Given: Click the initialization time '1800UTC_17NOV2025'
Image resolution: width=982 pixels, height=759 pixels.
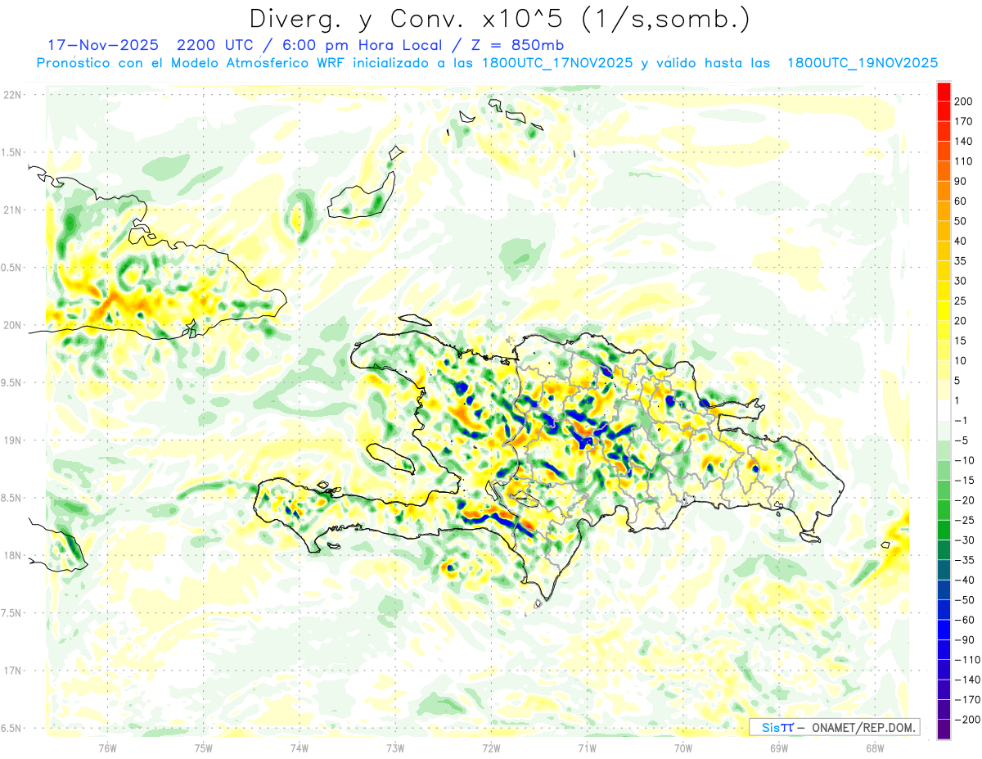Looking at the screenshot, I should 556,63.
